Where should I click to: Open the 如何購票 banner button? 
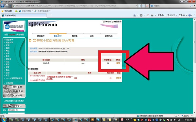[14, 87]
